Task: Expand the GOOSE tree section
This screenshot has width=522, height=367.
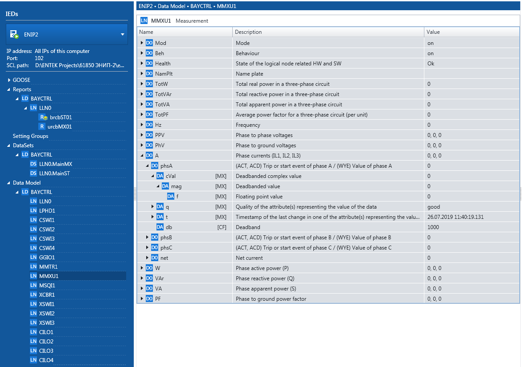Action: coord(9,80)
